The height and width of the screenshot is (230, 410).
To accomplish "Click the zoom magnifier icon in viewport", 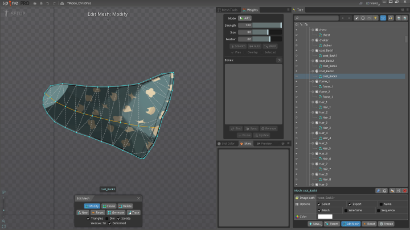I will (3, 221).
